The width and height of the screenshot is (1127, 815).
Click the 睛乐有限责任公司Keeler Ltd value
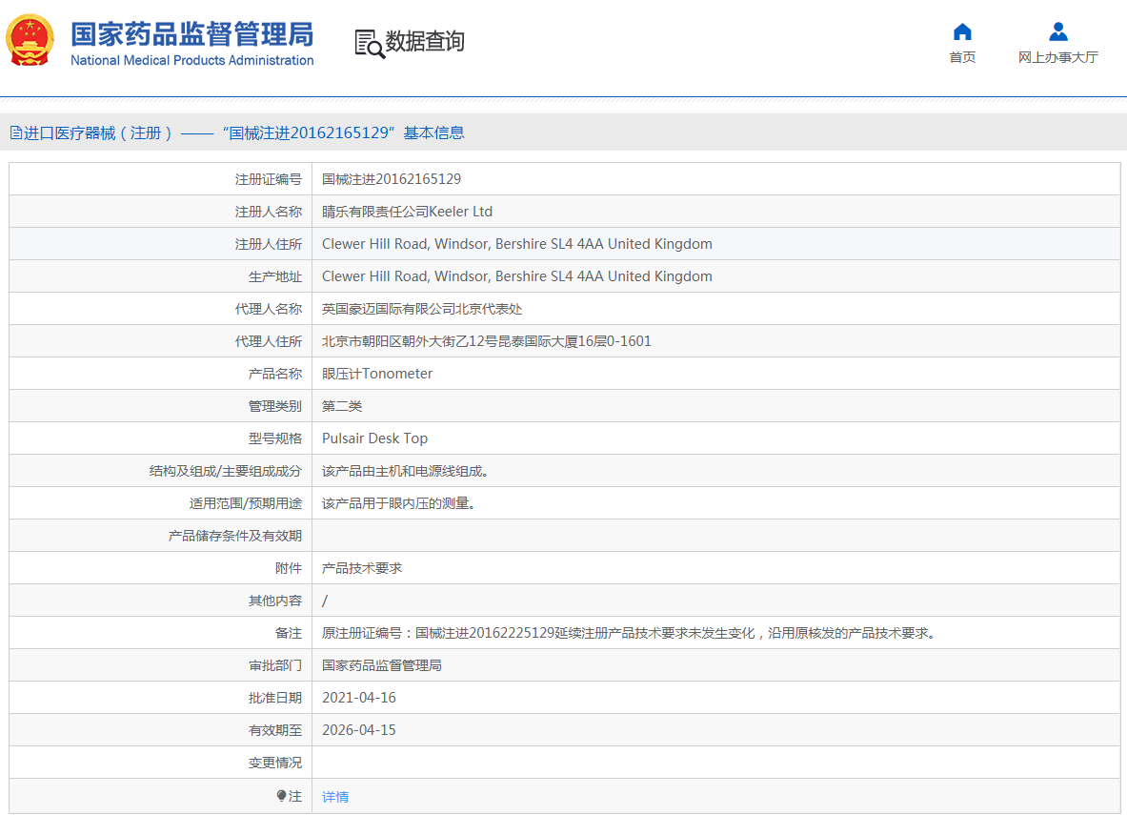click(407, 212)
